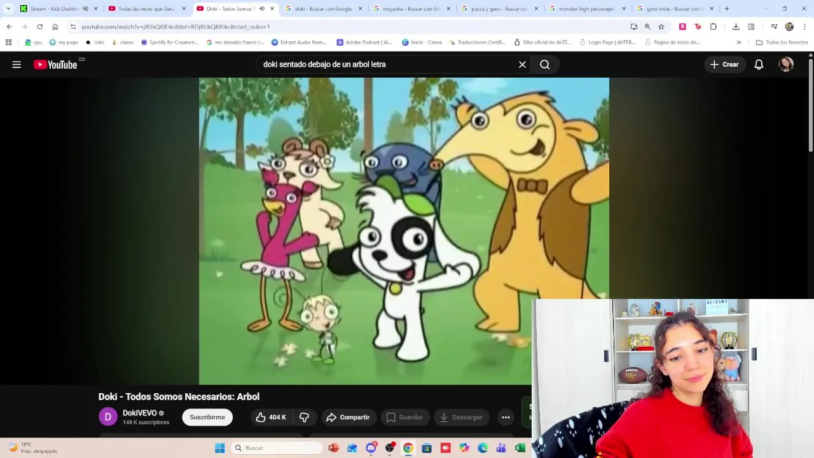Open the my page bookmark

64,43
